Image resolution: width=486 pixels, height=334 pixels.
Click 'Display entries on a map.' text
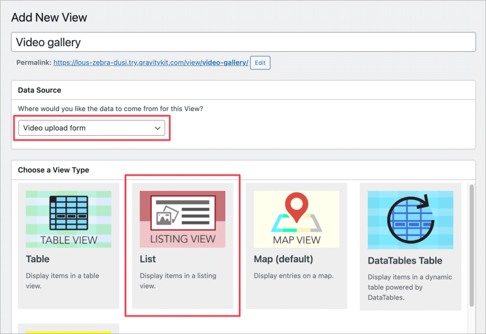pos(293,276)
